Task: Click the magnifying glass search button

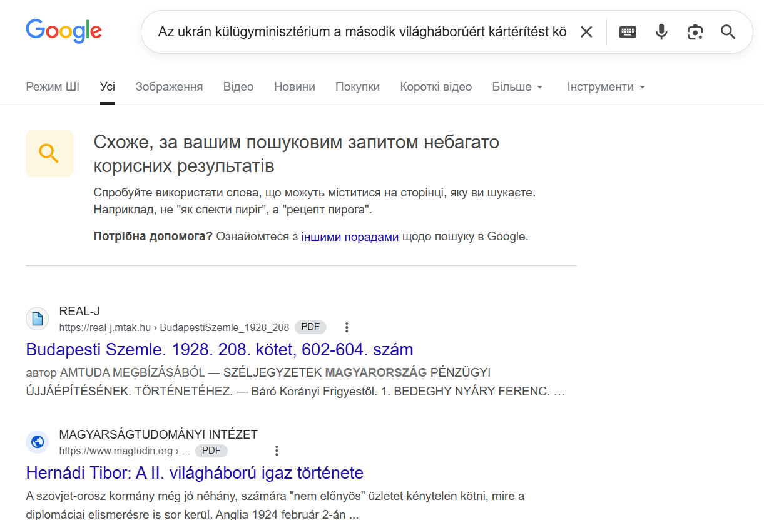Action: tap(728, 32)
